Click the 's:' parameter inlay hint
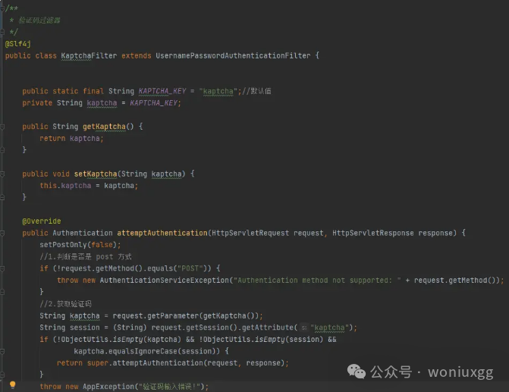The image size is (509, 392). (x=304, y=328)
